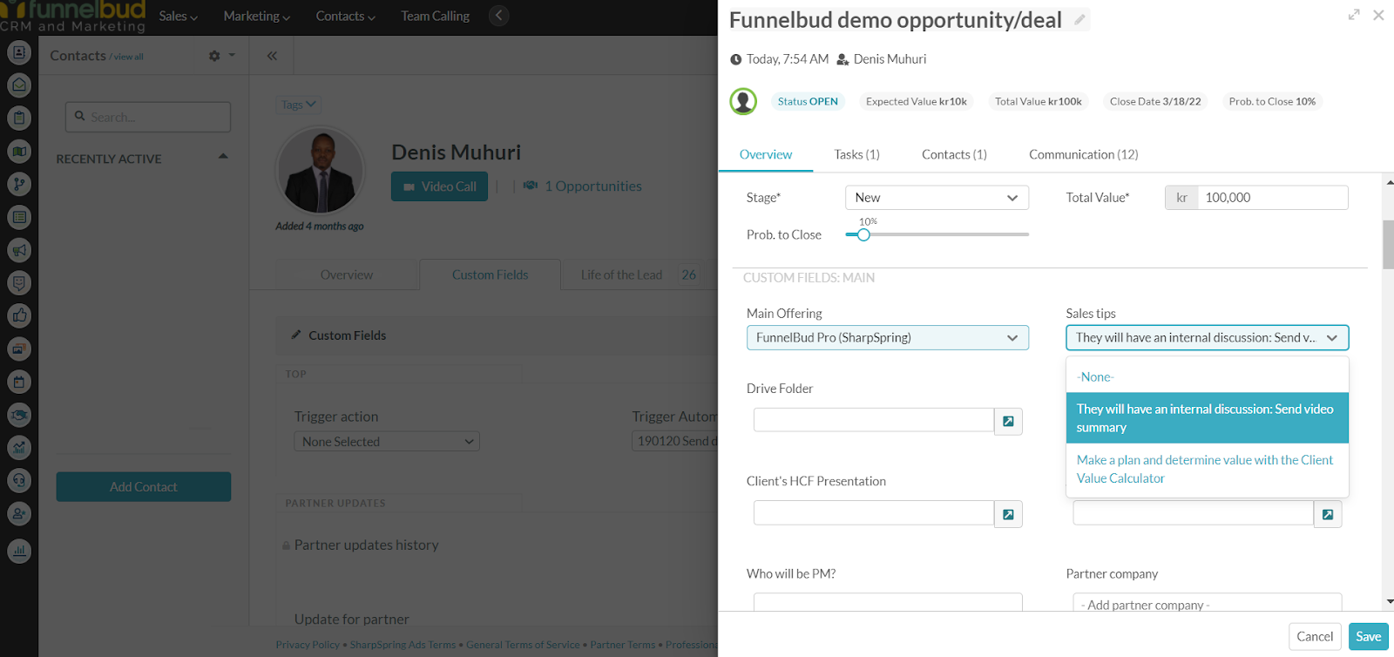This screenshot has width=1394, height=657.
Task: Open Life of the Lead tab
Action: tap(639, 275)
